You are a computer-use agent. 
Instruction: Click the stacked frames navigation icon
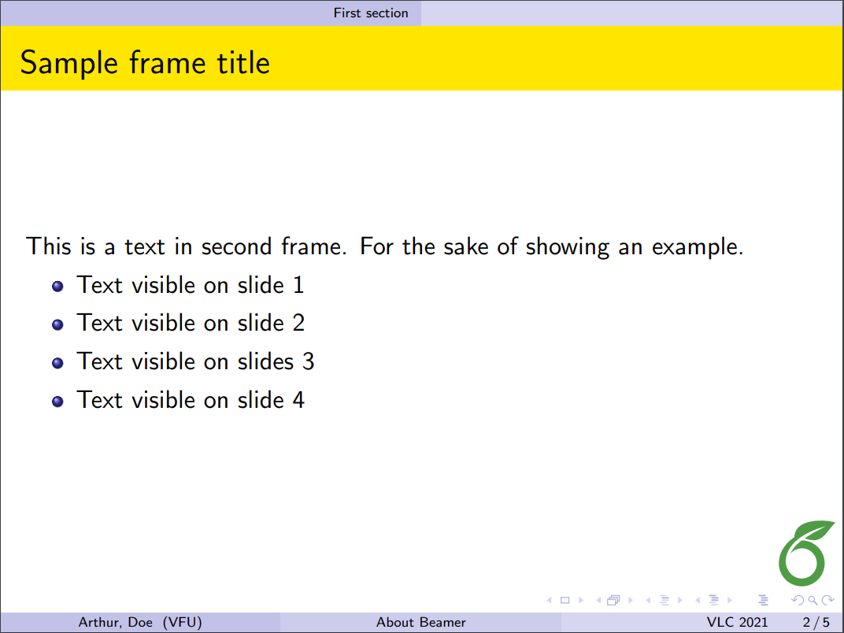[614, 601]
